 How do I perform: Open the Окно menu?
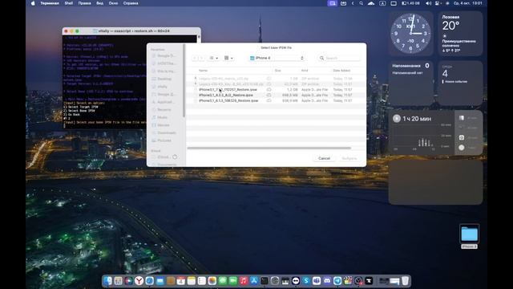(x=113, y=3)
